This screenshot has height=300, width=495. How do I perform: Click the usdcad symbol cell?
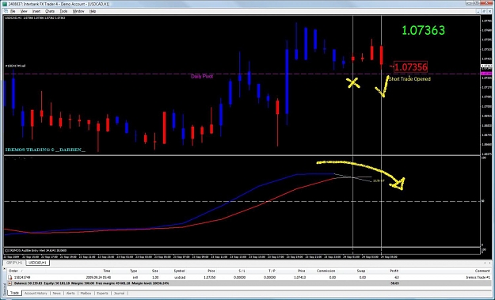[x=180, y=277]
